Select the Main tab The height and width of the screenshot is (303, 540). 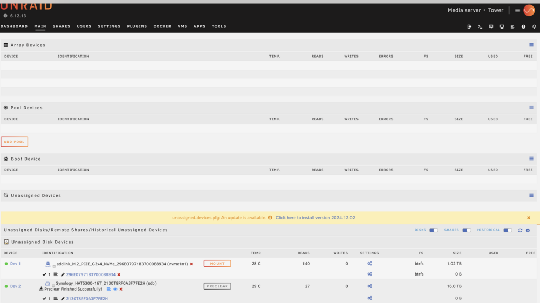(40, 26)
